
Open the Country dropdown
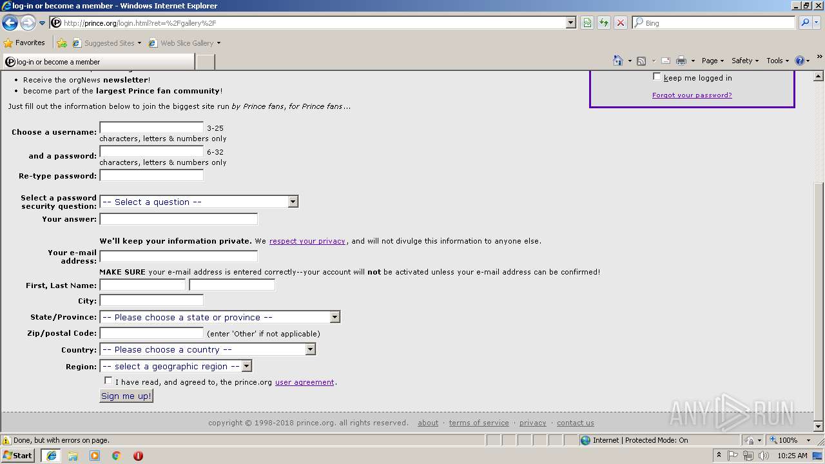tap(208, 349)
